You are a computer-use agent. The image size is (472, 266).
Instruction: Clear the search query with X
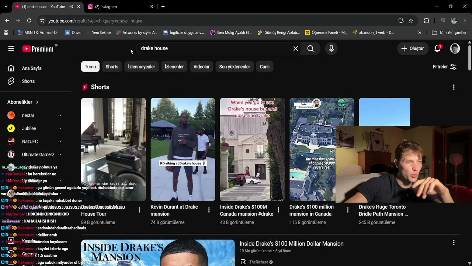coord(296,48)
